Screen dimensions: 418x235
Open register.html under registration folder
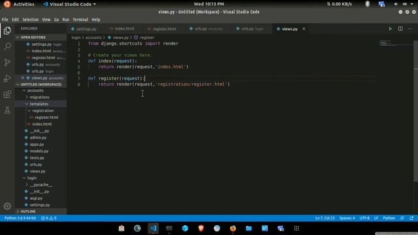(46, 117)
